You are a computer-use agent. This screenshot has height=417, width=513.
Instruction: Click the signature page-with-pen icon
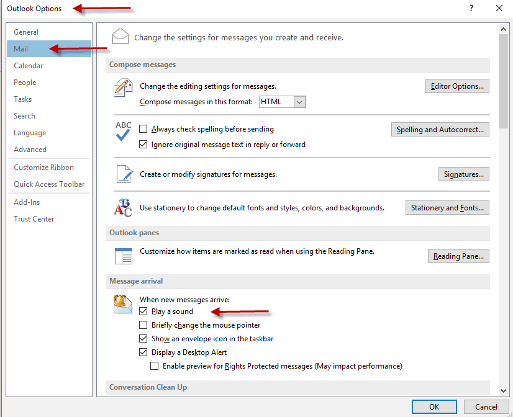click(x=125, y=174)
